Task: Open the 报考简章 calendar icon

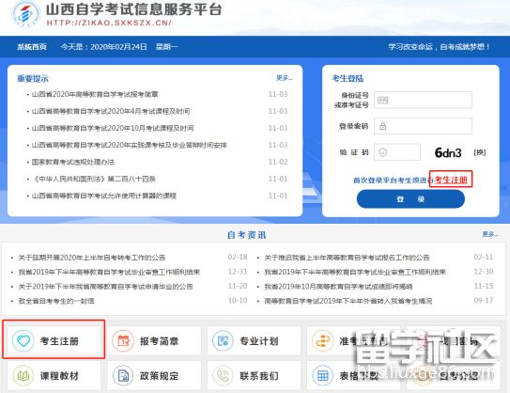Action: tap(123, 340)
